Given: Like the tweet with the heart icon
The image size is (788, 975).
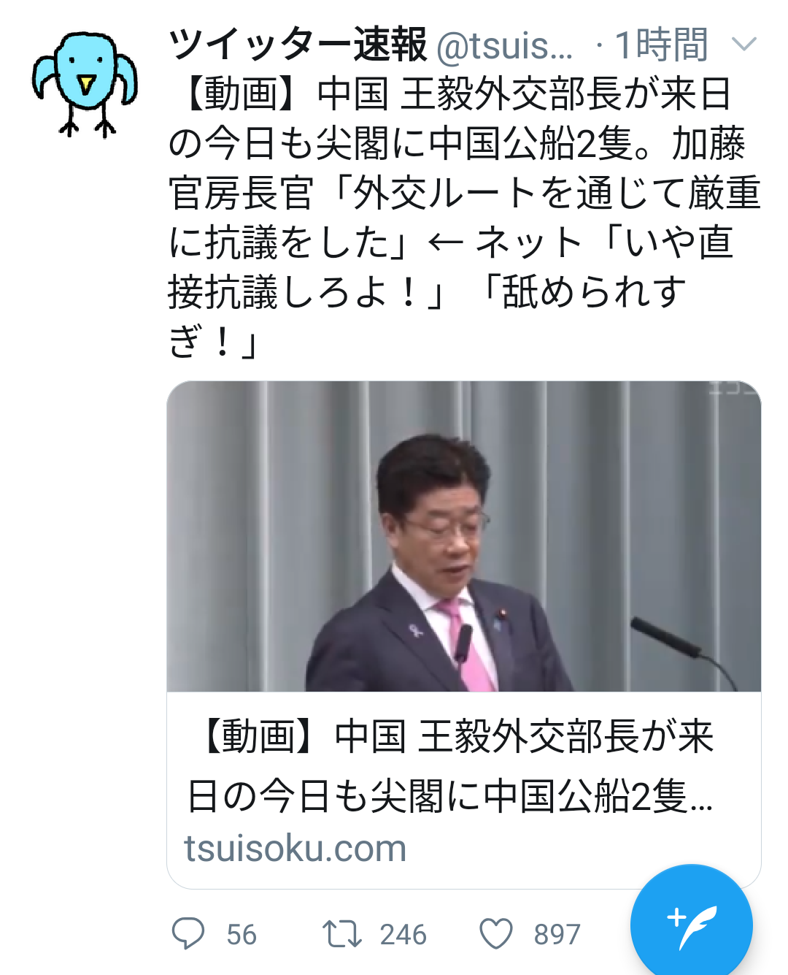Looking at the screenshot, I should [496, 934].
